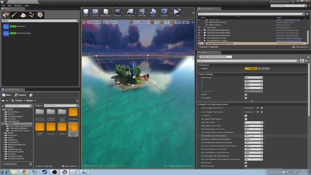The width and height of the screenshot is (311, 175).
Task: Toggle visibility of the ServerSidePoint_Huge actor
Action: (199, 38)
